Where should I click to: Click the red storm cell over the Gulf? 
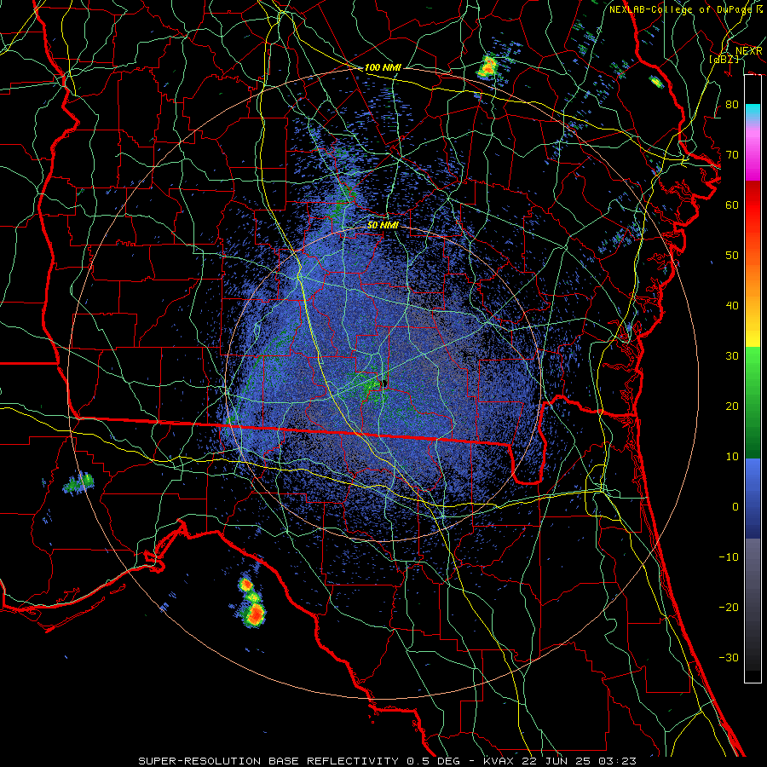[255, 614]
